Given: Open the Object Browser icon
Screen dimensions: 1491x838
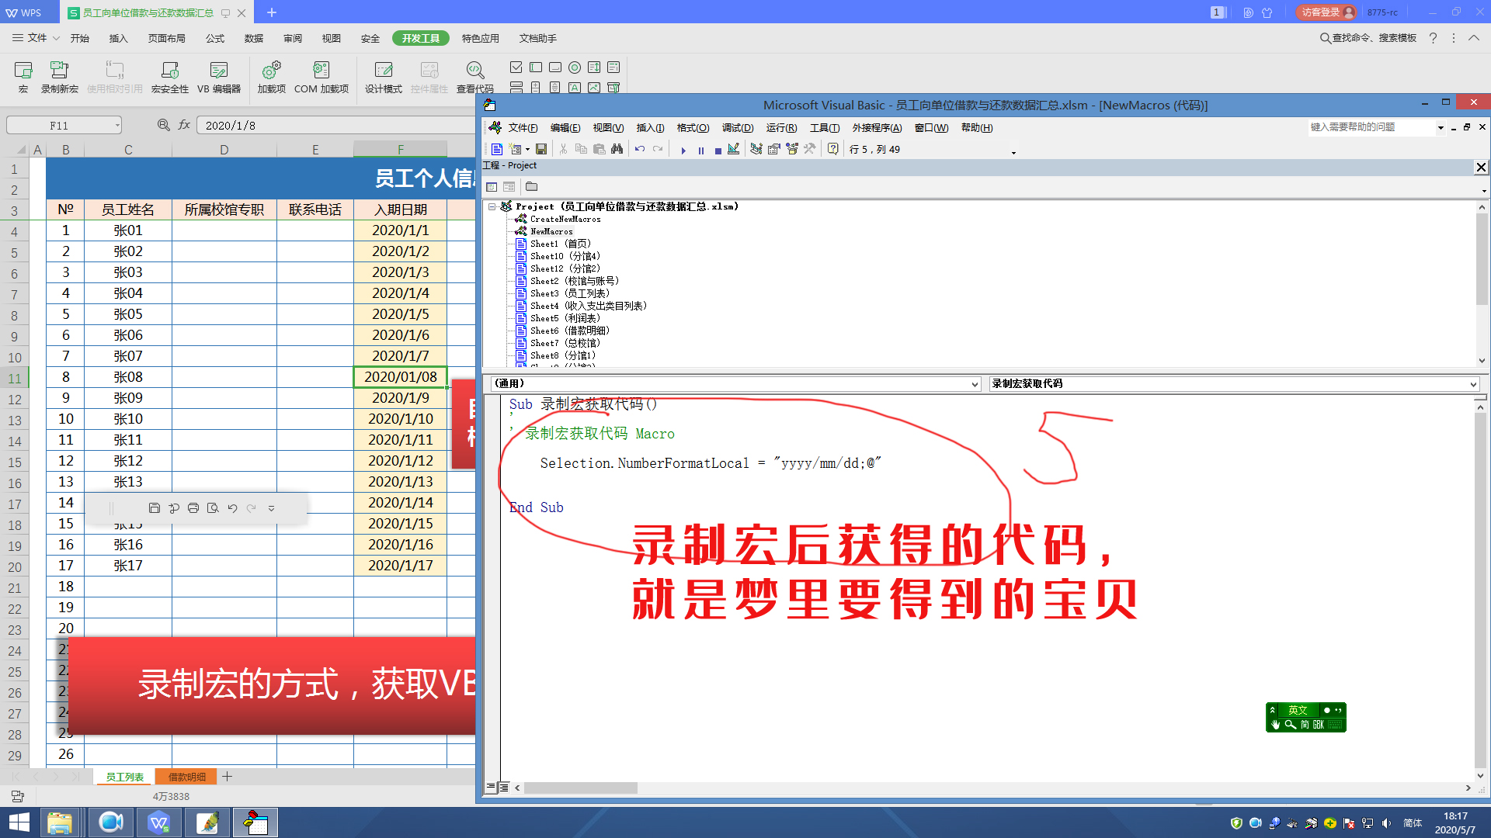Looking at the screenshot, I should pos(792,149).
